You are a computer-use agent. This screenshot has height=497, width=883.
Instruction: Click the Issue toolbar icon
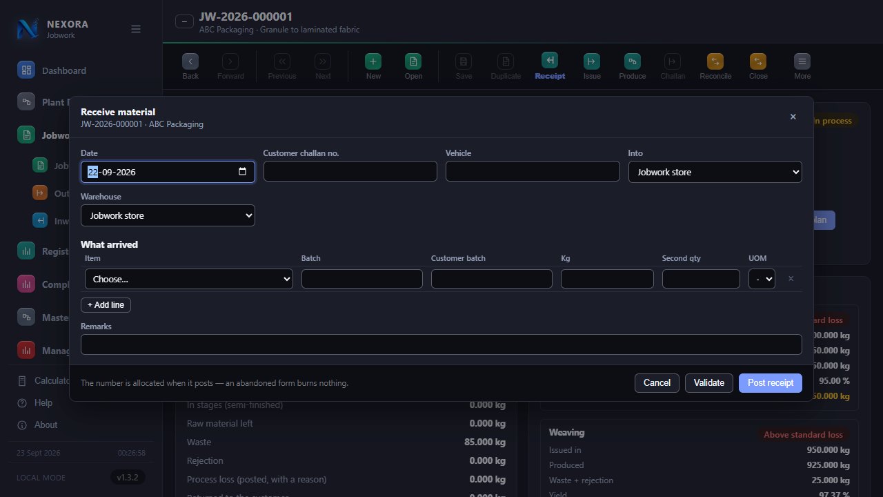click(592, 61)
